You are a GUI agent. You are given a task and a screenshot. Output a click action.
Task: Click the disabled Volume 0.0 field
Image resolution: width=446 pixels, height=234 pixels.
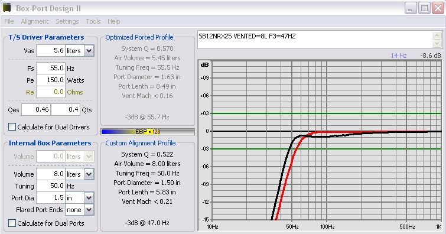[x=51, y=156]
